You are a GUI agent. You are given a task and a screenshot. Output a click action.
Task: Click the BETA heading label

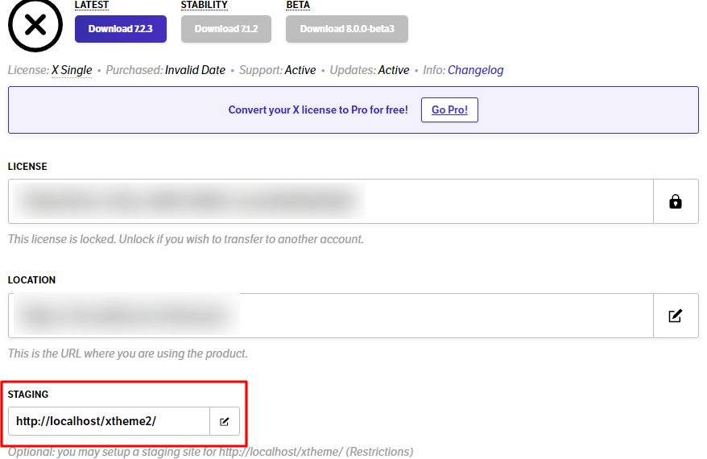(298, 5)
